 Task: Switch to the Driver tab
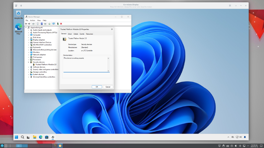point(70,34)
